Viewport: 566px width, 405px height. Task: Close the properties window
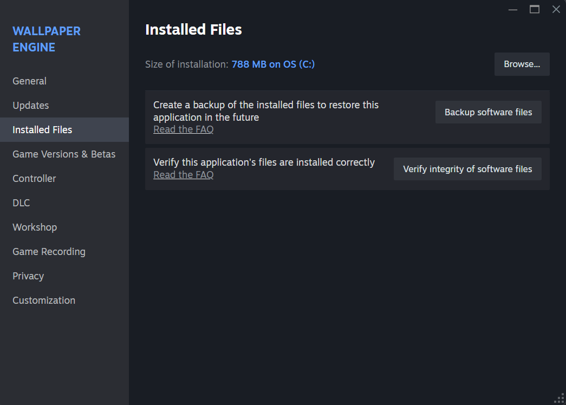point(556,9)
